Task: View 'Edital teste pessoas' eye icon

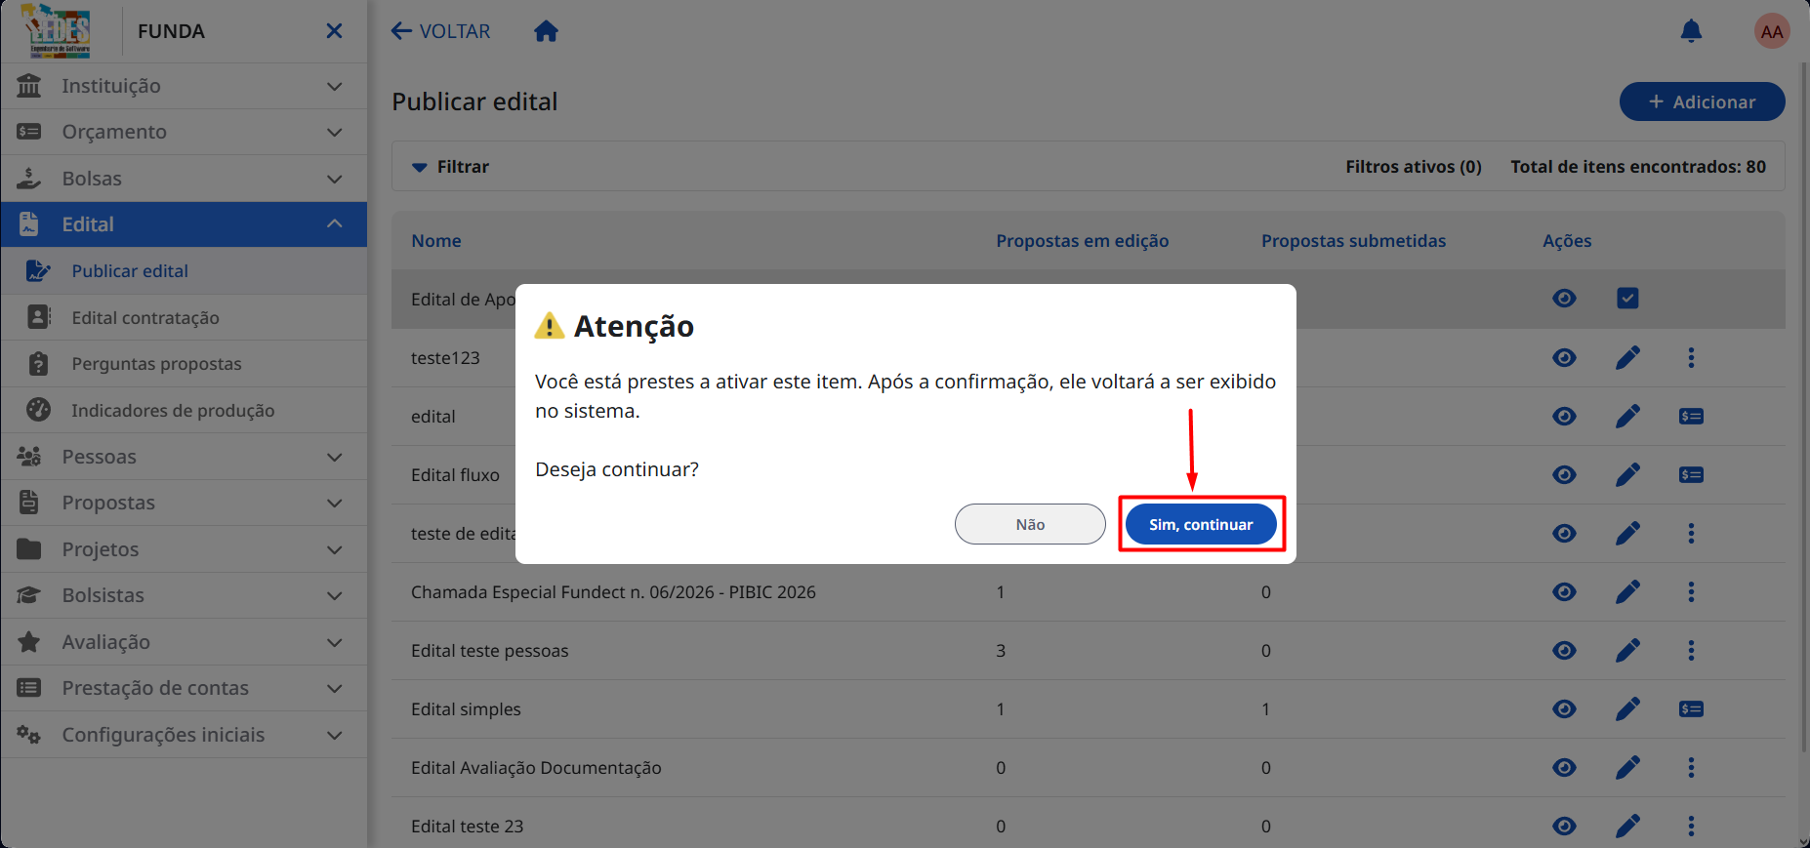Action: pyautogui.click(x=1564, y=650)
